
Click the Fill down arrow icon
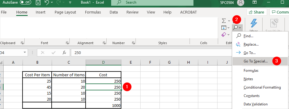point(224,28)
